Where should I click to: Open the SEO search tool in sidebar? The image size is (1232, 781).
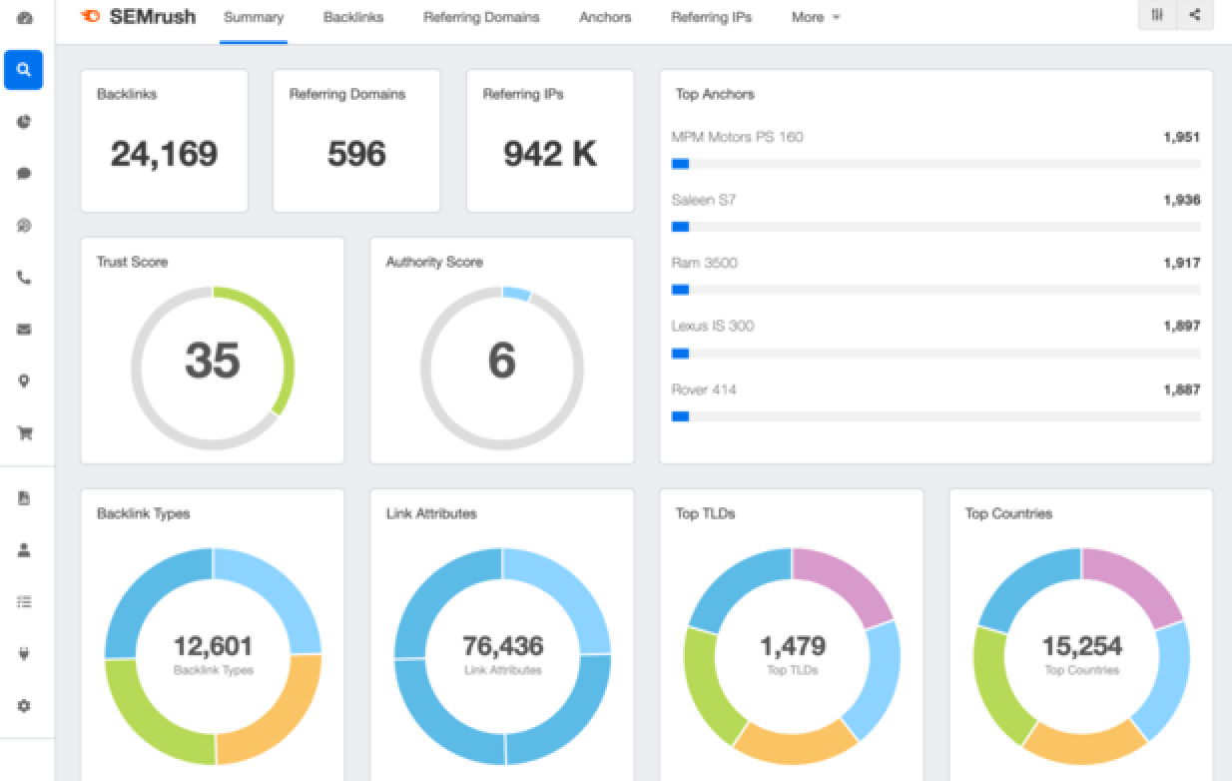(23, 70)
